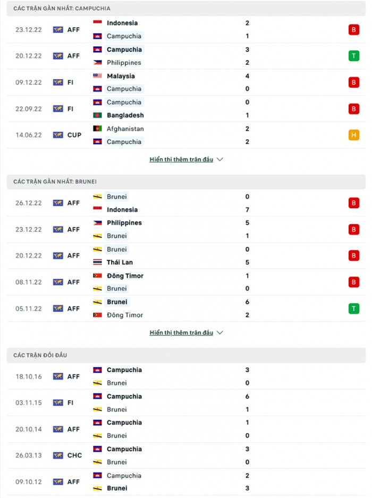Expand more matches chevron under Campuchia section
The width and height of the screenshot is (372, 498).
[220, 159]
